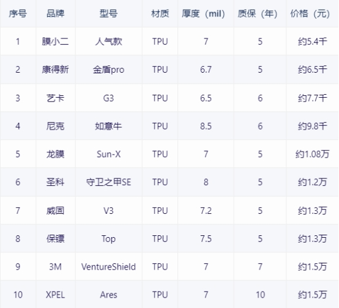Click the 质保（年）header cell
Viewport: 339px width, 308px height.
[x=260, y=13]
